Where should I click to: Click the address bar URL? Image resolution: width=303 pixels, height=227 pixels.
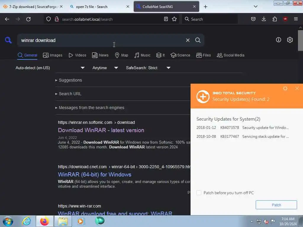(87, 19)
